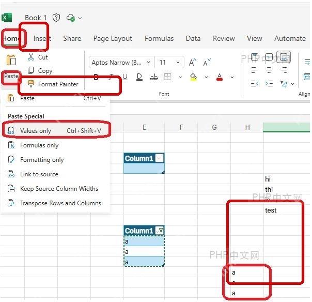Toggle Underline formatting
This screenshot has width=312, height=302.
[125, 77]
